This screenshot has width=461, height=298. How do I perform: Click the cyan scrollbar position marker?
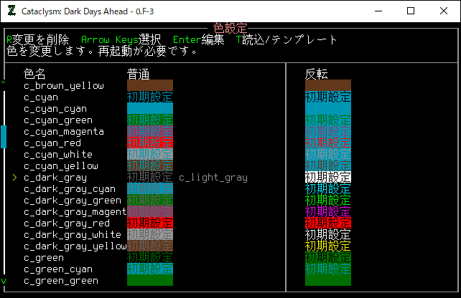4,136
